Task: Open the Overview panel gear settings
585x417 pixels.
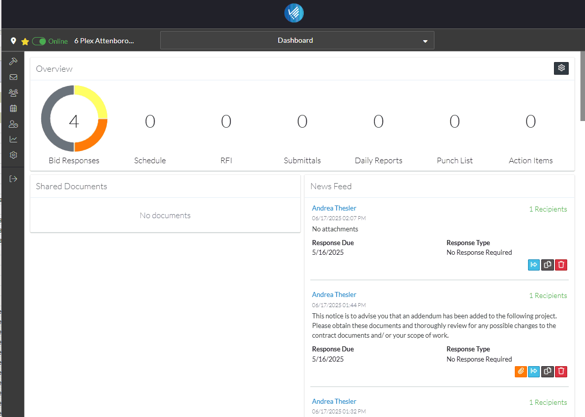Action: click(x=561, y=68)
